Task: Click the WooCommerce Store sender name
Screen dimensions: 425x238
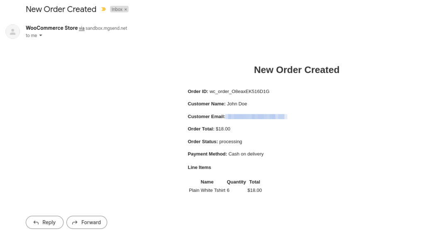Action: point(51,28)
